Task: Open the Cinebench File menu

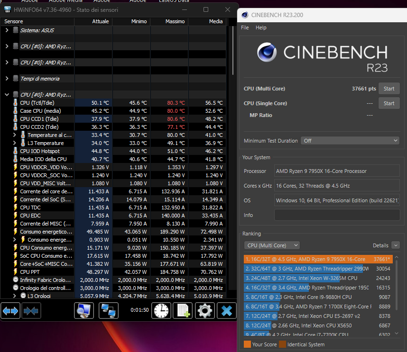Action: tap(245, 27)
